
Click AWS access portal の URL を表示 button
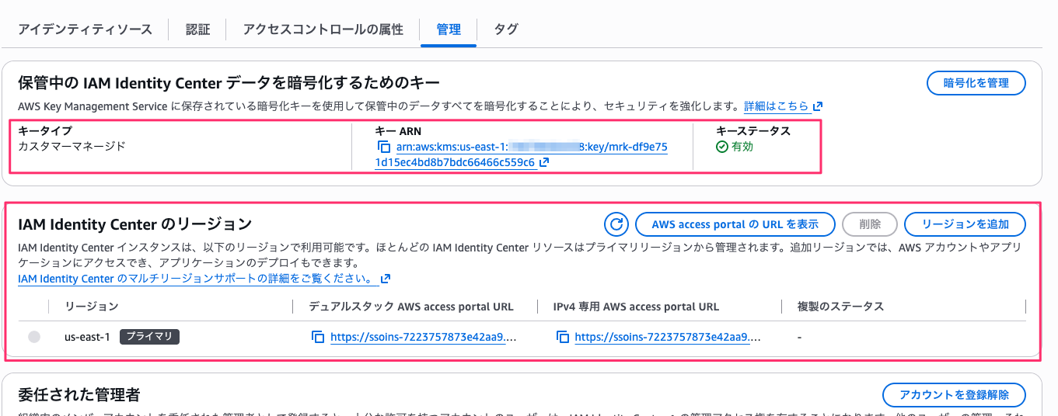pyautogui.click(x=735, y=224)
